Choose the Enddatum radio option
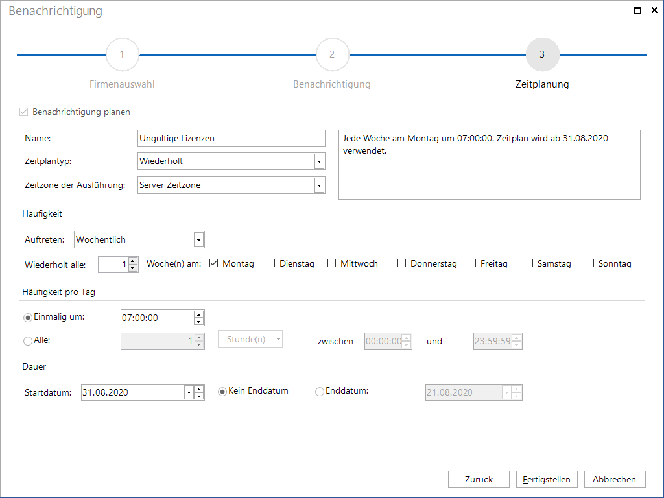 (319, 392)
